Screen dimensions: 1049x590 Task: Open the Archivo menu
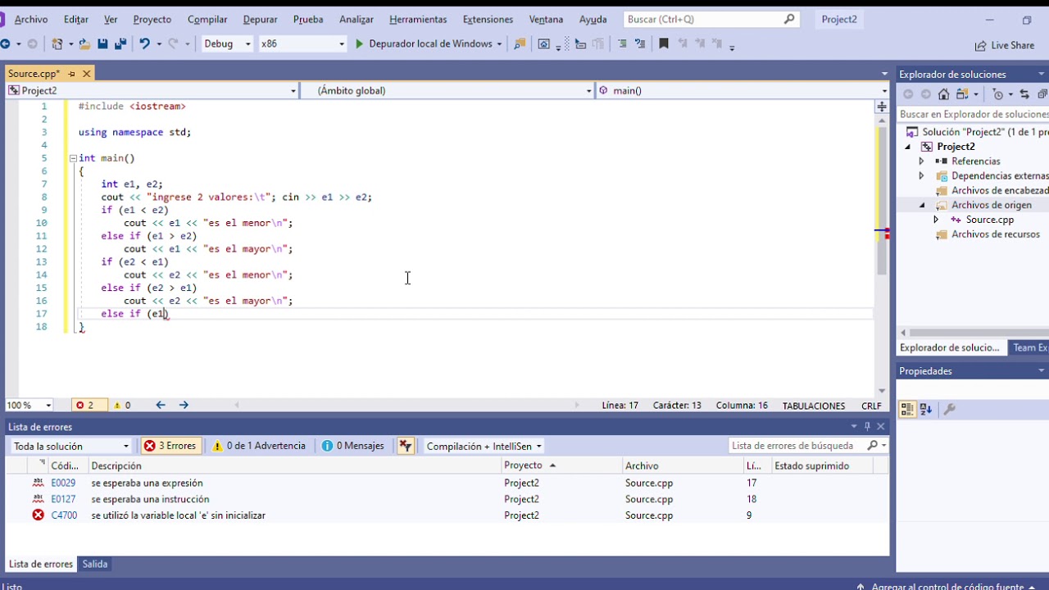(x=31, y=19)
